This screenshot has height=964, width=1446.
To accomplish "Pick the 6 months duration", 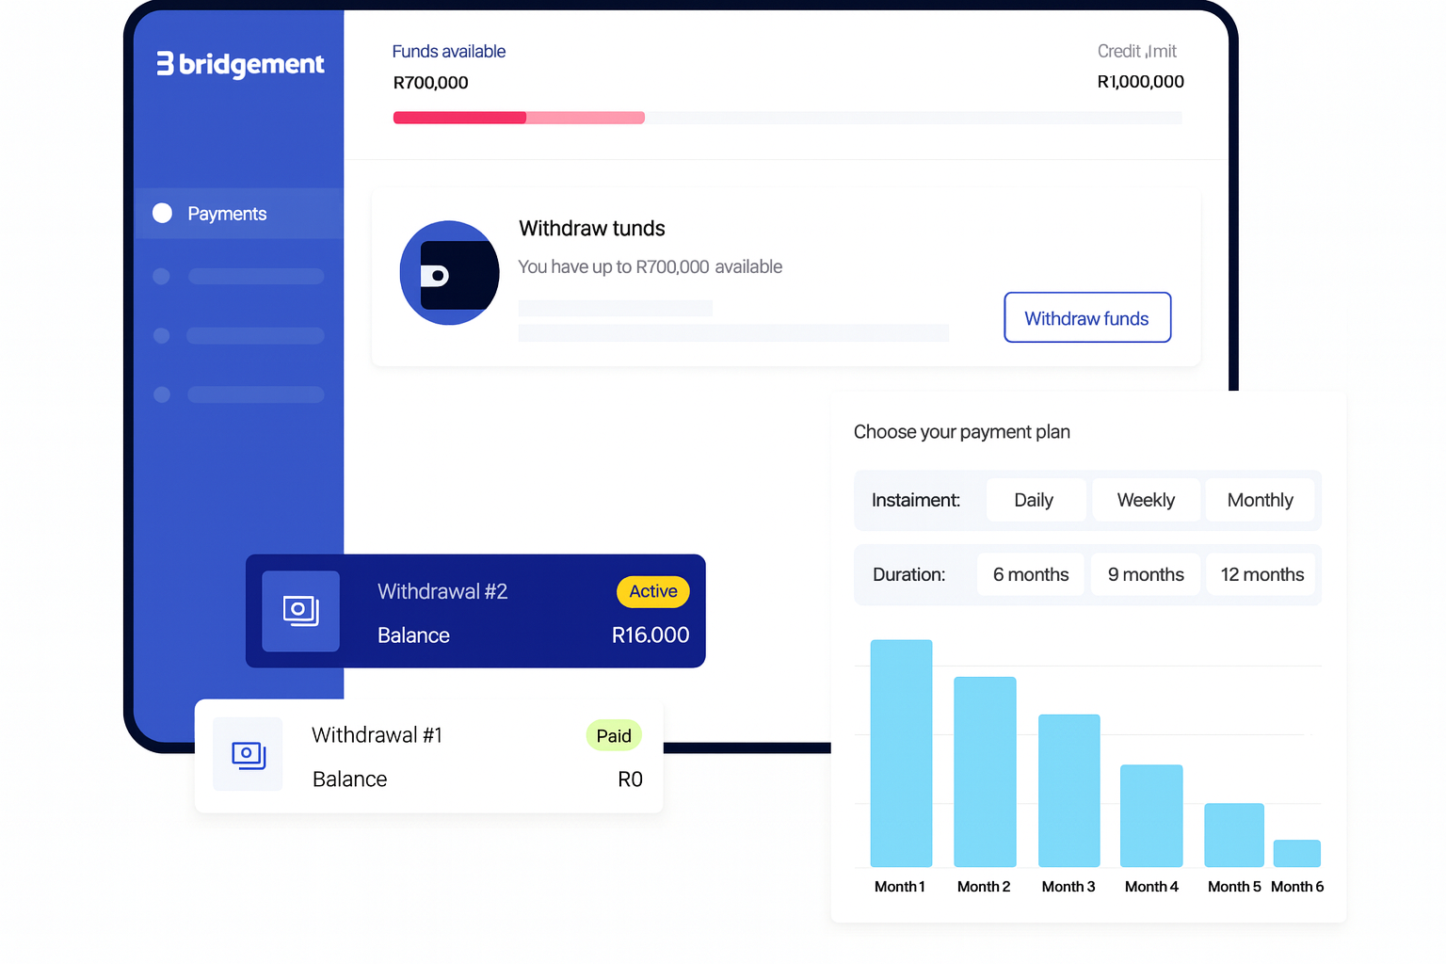I will coord(1031,574).
